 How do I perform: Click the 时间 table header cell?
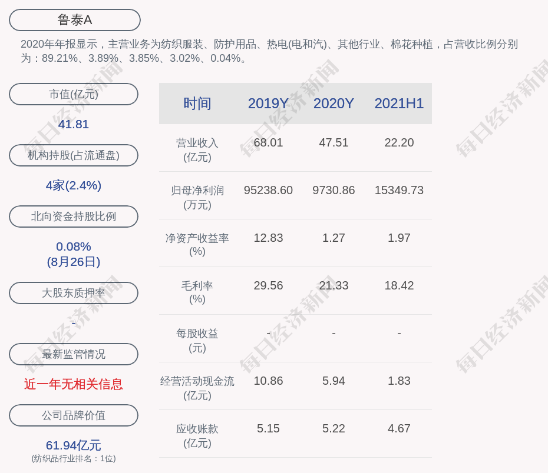197,104
